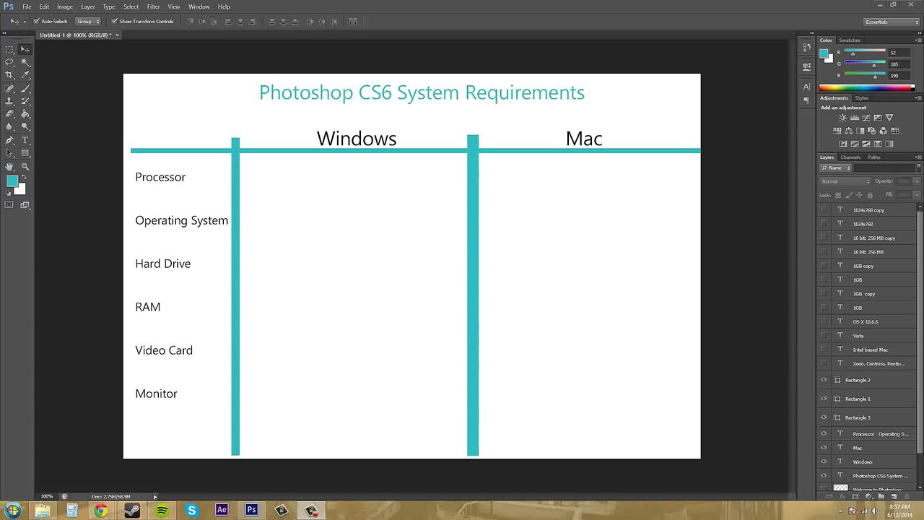The width and height of the screenshot is (924, 520).
Task: Open Spotify from the taskbar
Action: (162, 511)
